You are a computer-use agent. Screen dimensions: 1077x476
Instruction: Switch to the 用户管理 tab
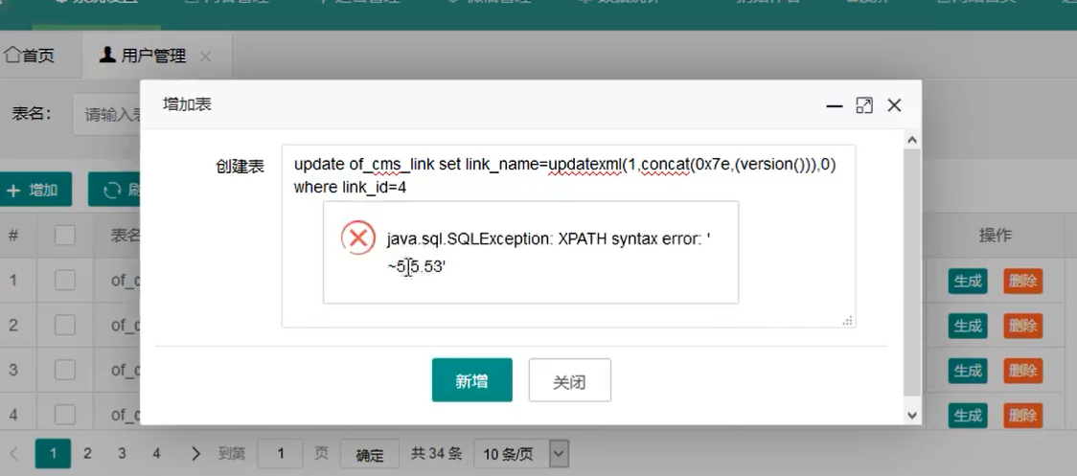[143, 56]
